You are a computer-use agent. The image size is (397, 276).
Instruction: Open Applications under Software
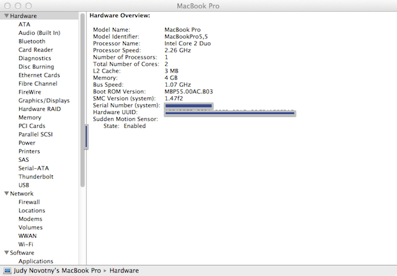(36, 261)
